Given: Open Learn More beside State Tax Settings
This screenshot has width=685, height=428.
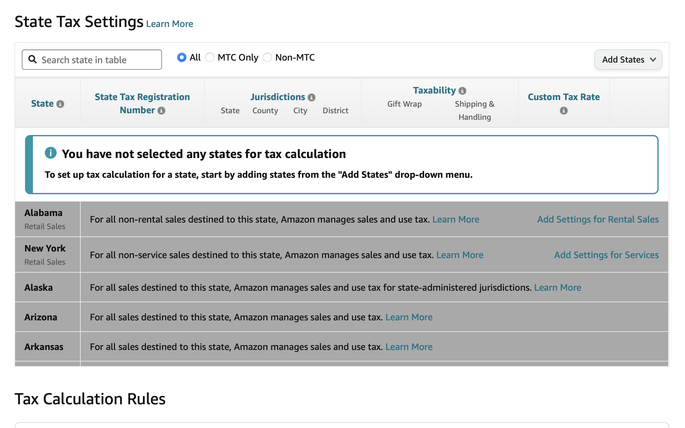Looking at the screenshot, I should pyautogui.click(x=170, y=24).
